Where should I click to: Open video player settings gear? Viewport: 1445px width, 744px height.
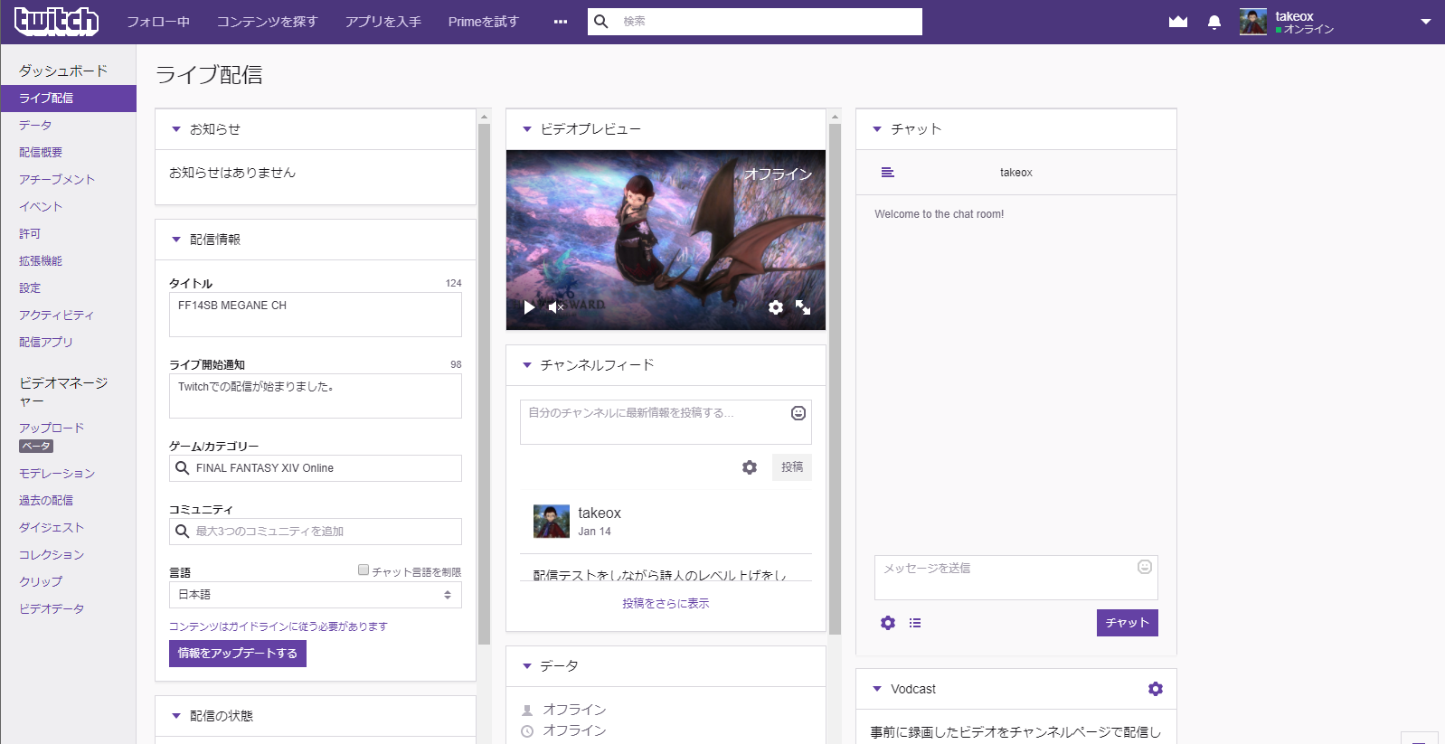tap(776, 307)
